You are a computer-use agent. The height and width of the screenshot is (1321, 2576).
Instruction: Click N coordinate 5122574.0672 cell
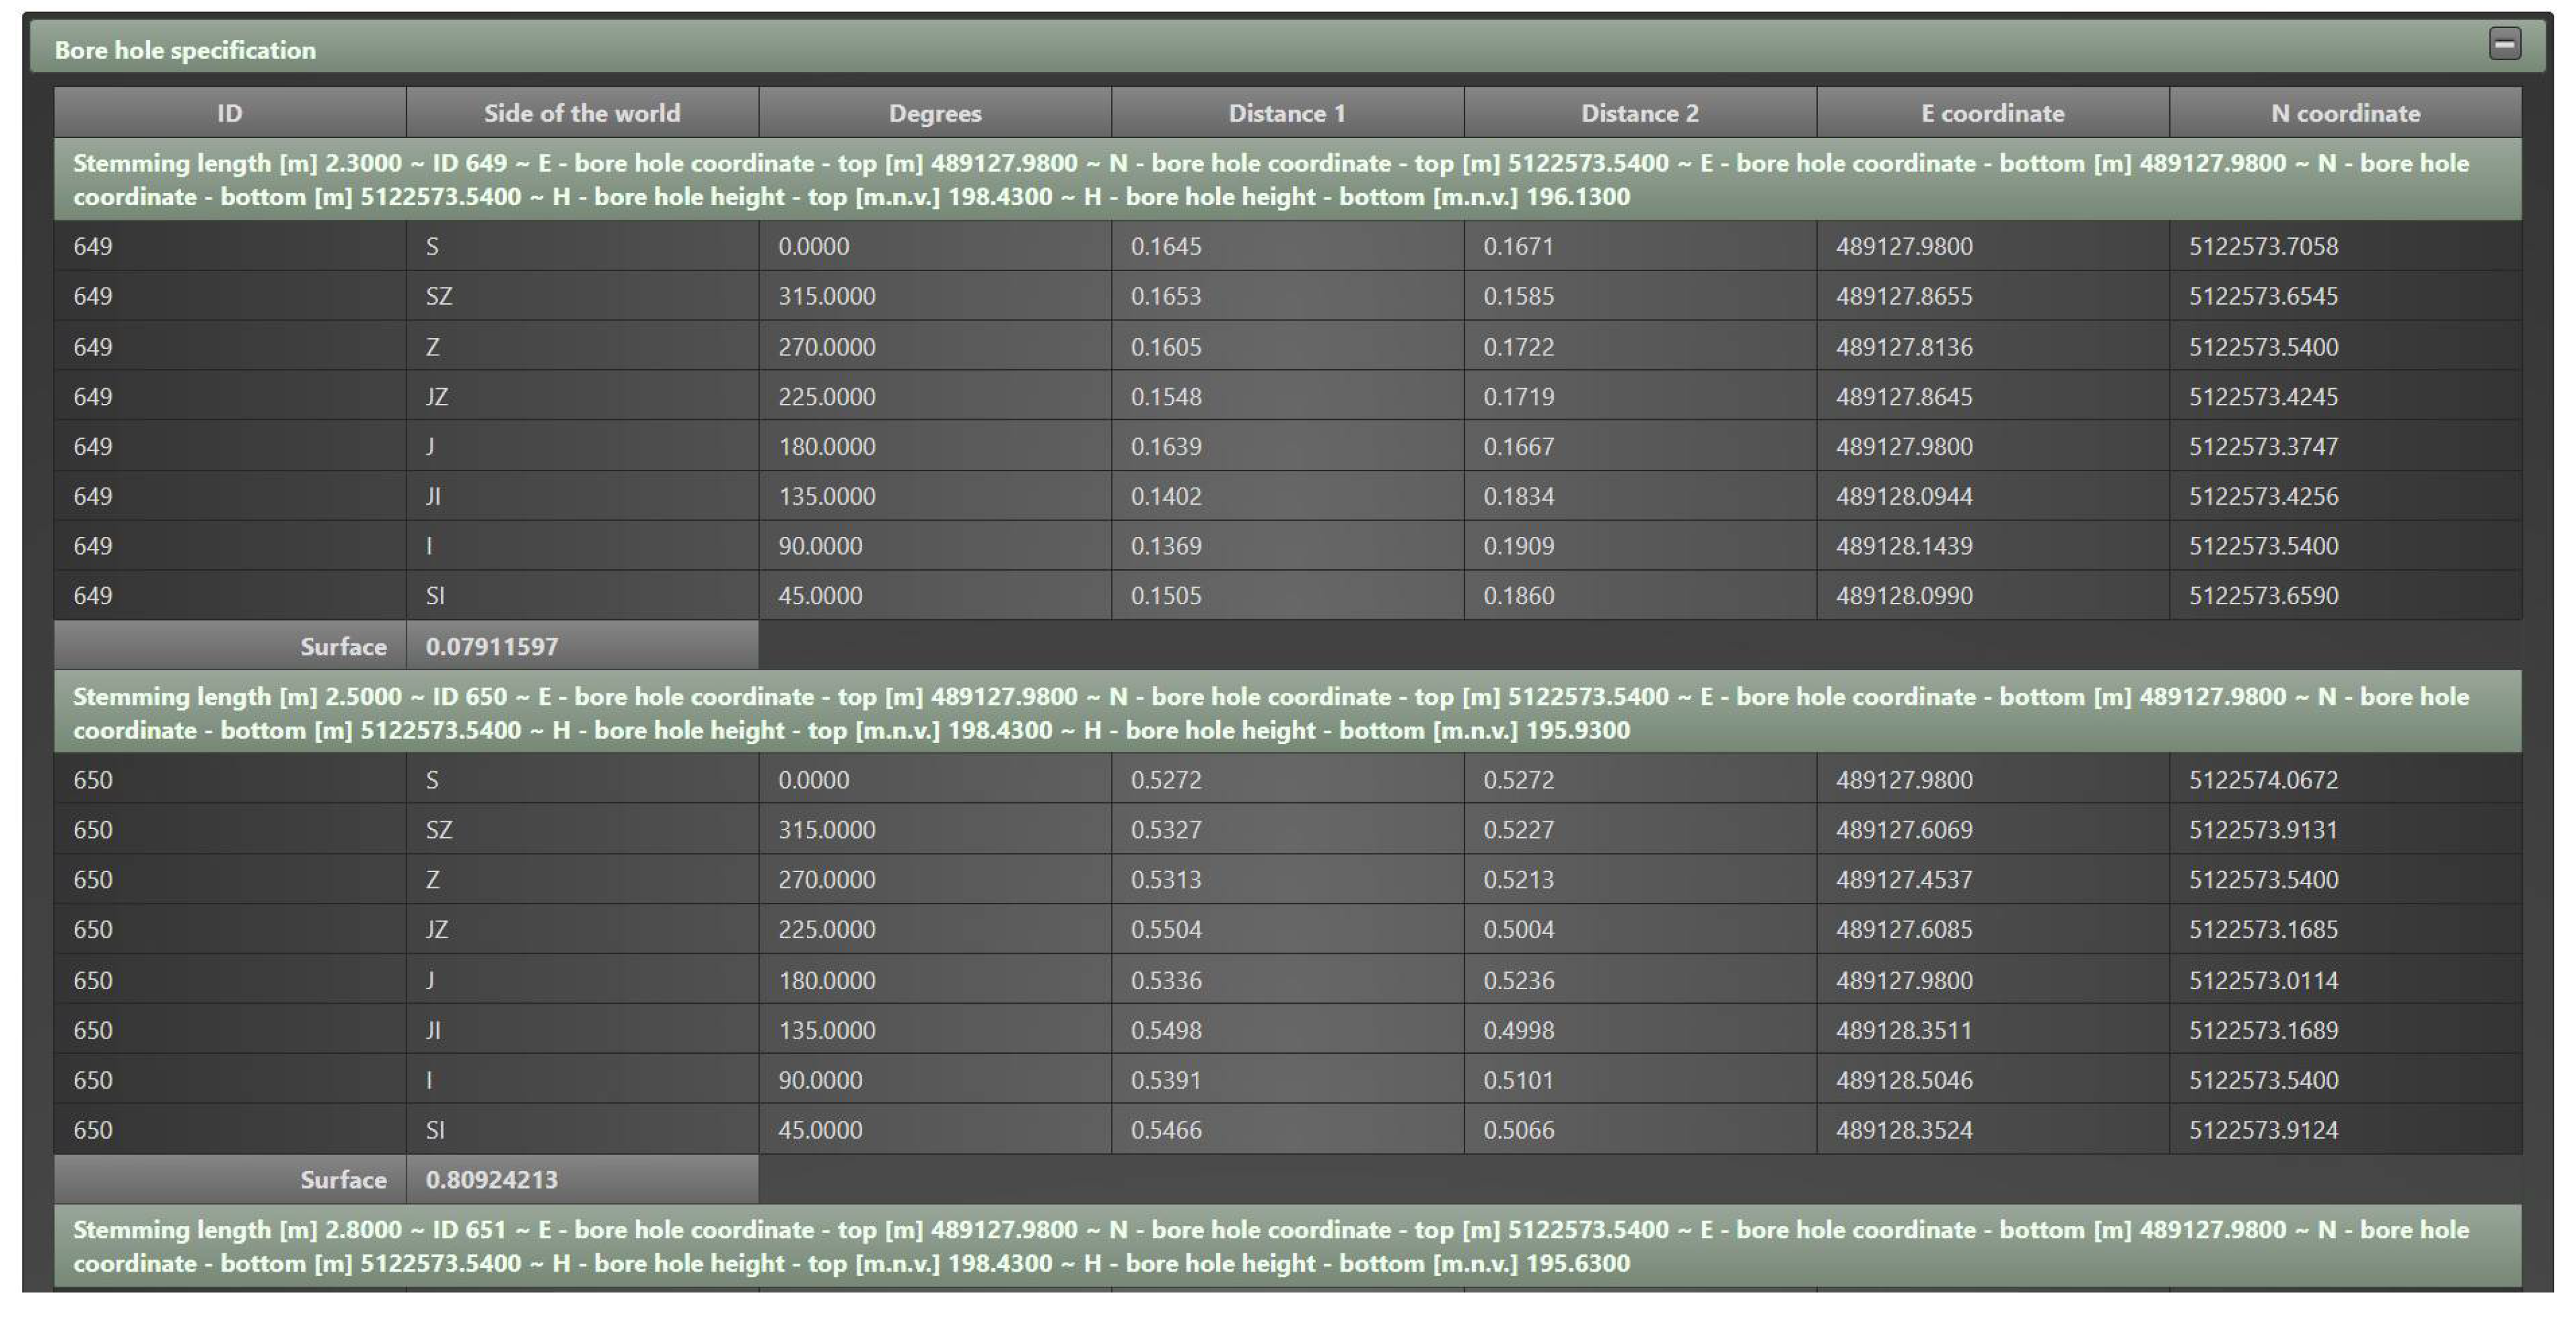point(2262,781)
